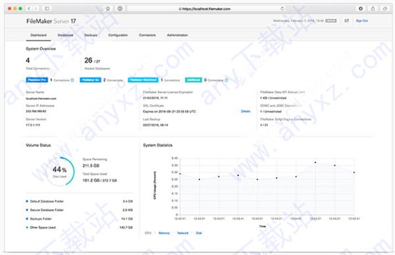This screenshot has height=255, width=395.
Task: Open SSL certificate Details link
Action: coord(246,111)
